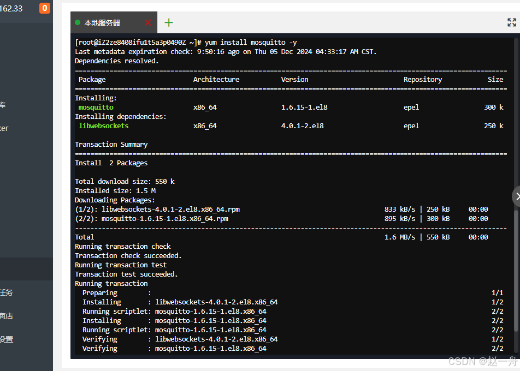Select the 本地服务器 tab
The height and width of the screenshot is (371, 520).
[x=114, y=22]
